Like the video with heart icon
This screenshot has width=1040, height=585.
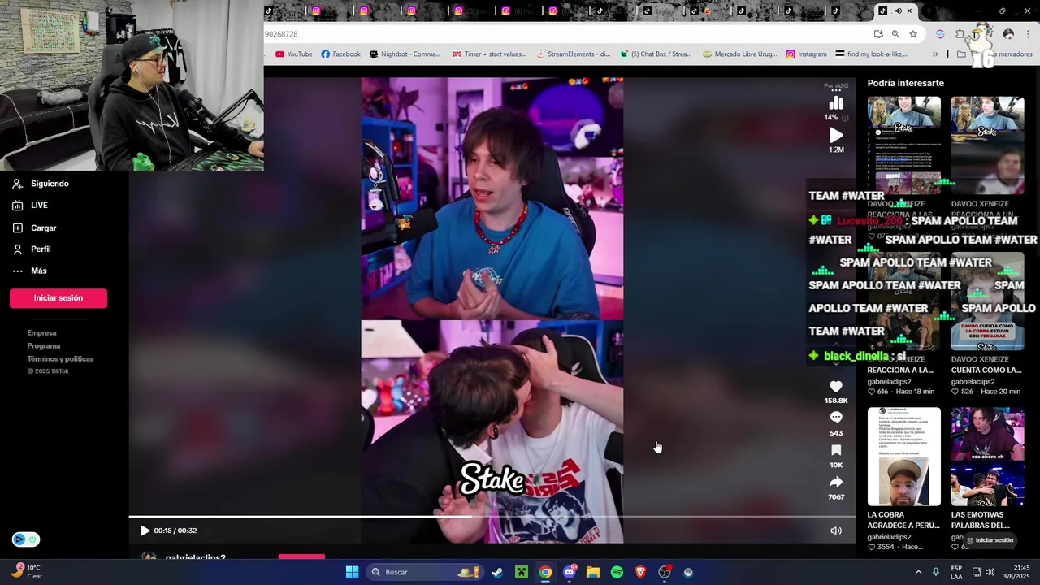click(x=836, y=387)
